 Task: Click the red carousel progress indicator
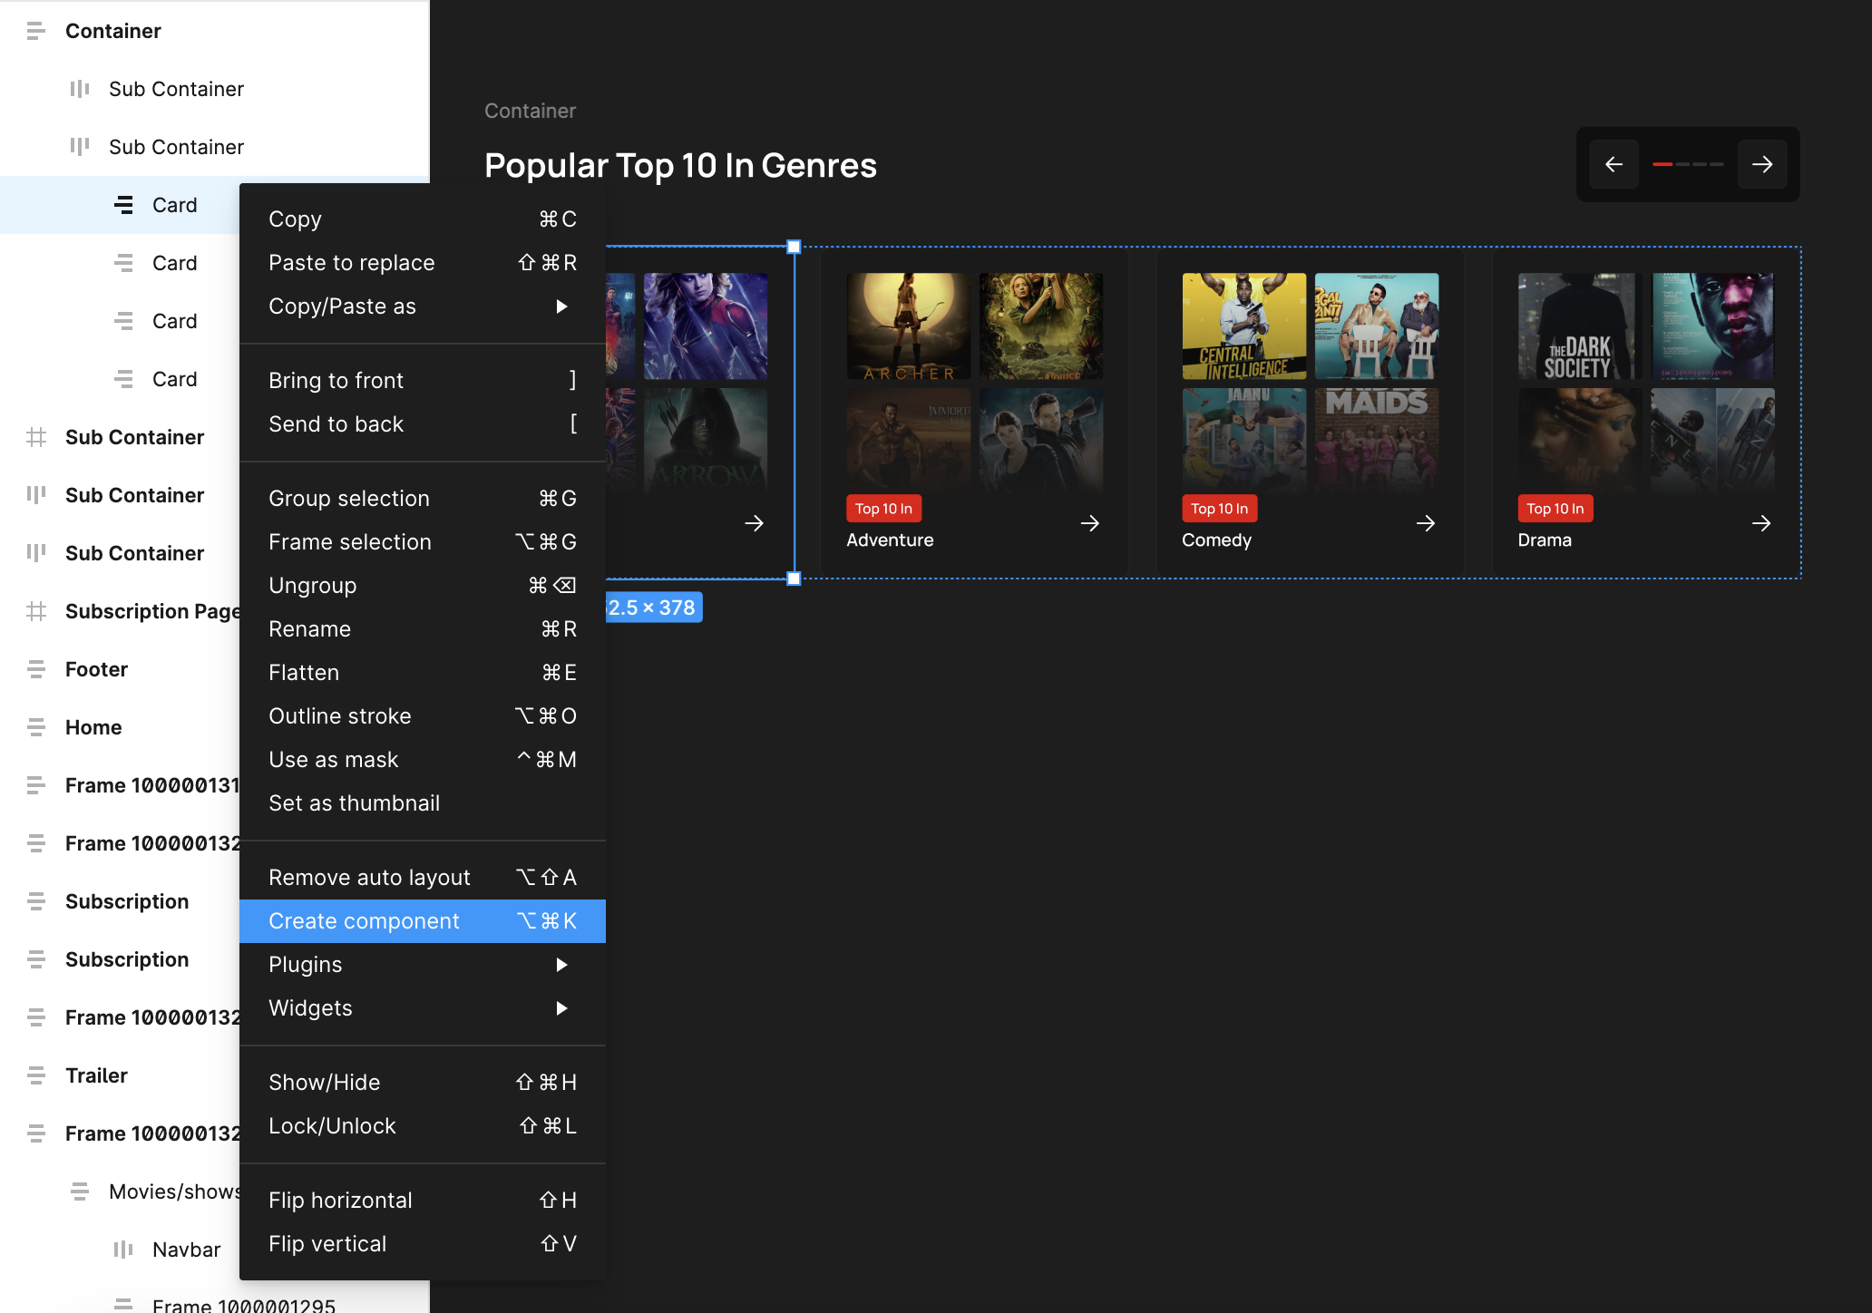(x=1662, y=164)
